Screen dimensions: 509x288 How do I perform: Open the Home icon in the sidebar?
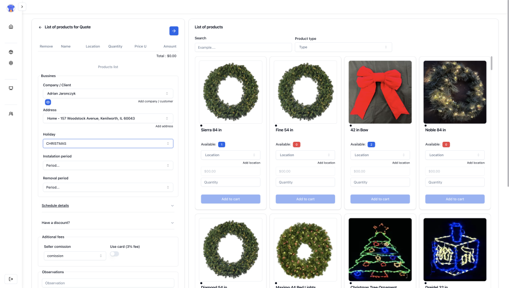click(x=11, y=27)
